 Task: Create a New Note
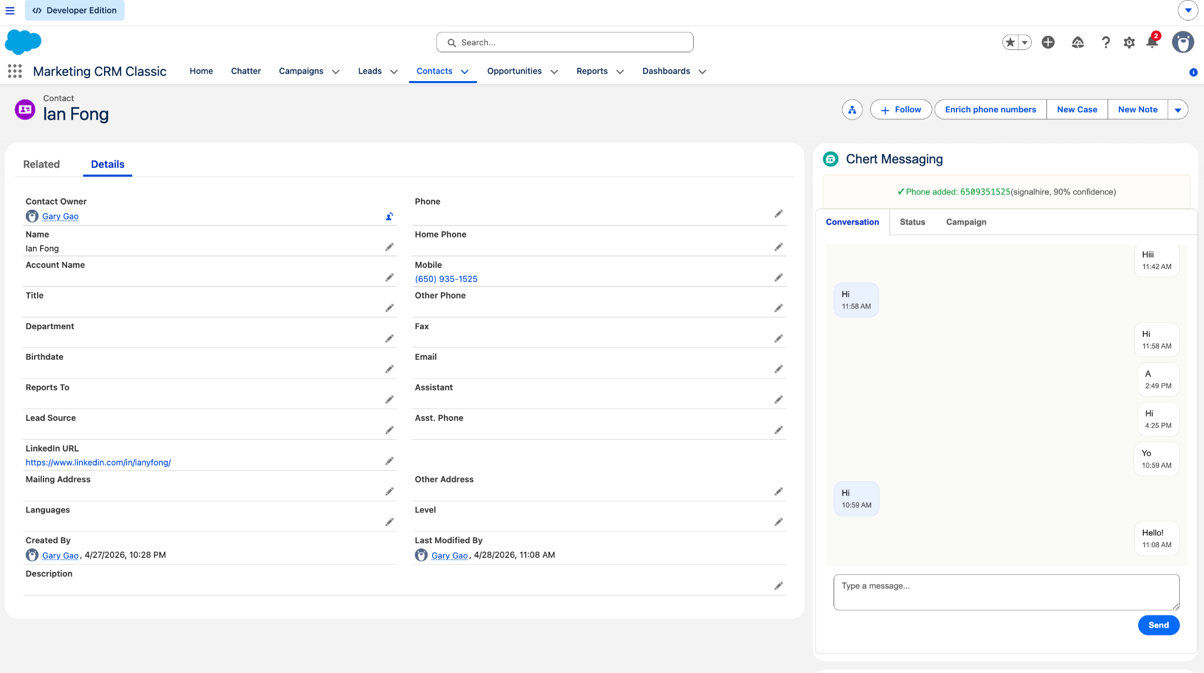pos(1138,110)
